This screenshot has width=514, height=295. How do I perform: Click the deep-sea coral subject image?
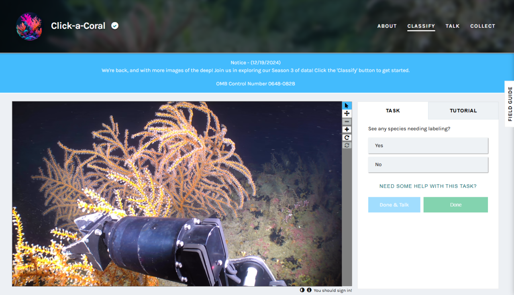(x=177, y=194)
